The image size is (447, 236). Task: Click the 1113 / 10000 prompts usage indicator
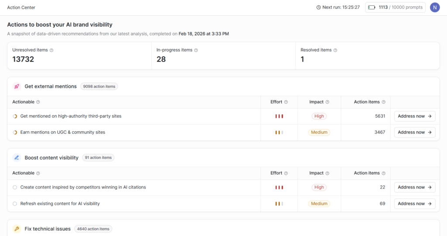(x=395, y=7)
